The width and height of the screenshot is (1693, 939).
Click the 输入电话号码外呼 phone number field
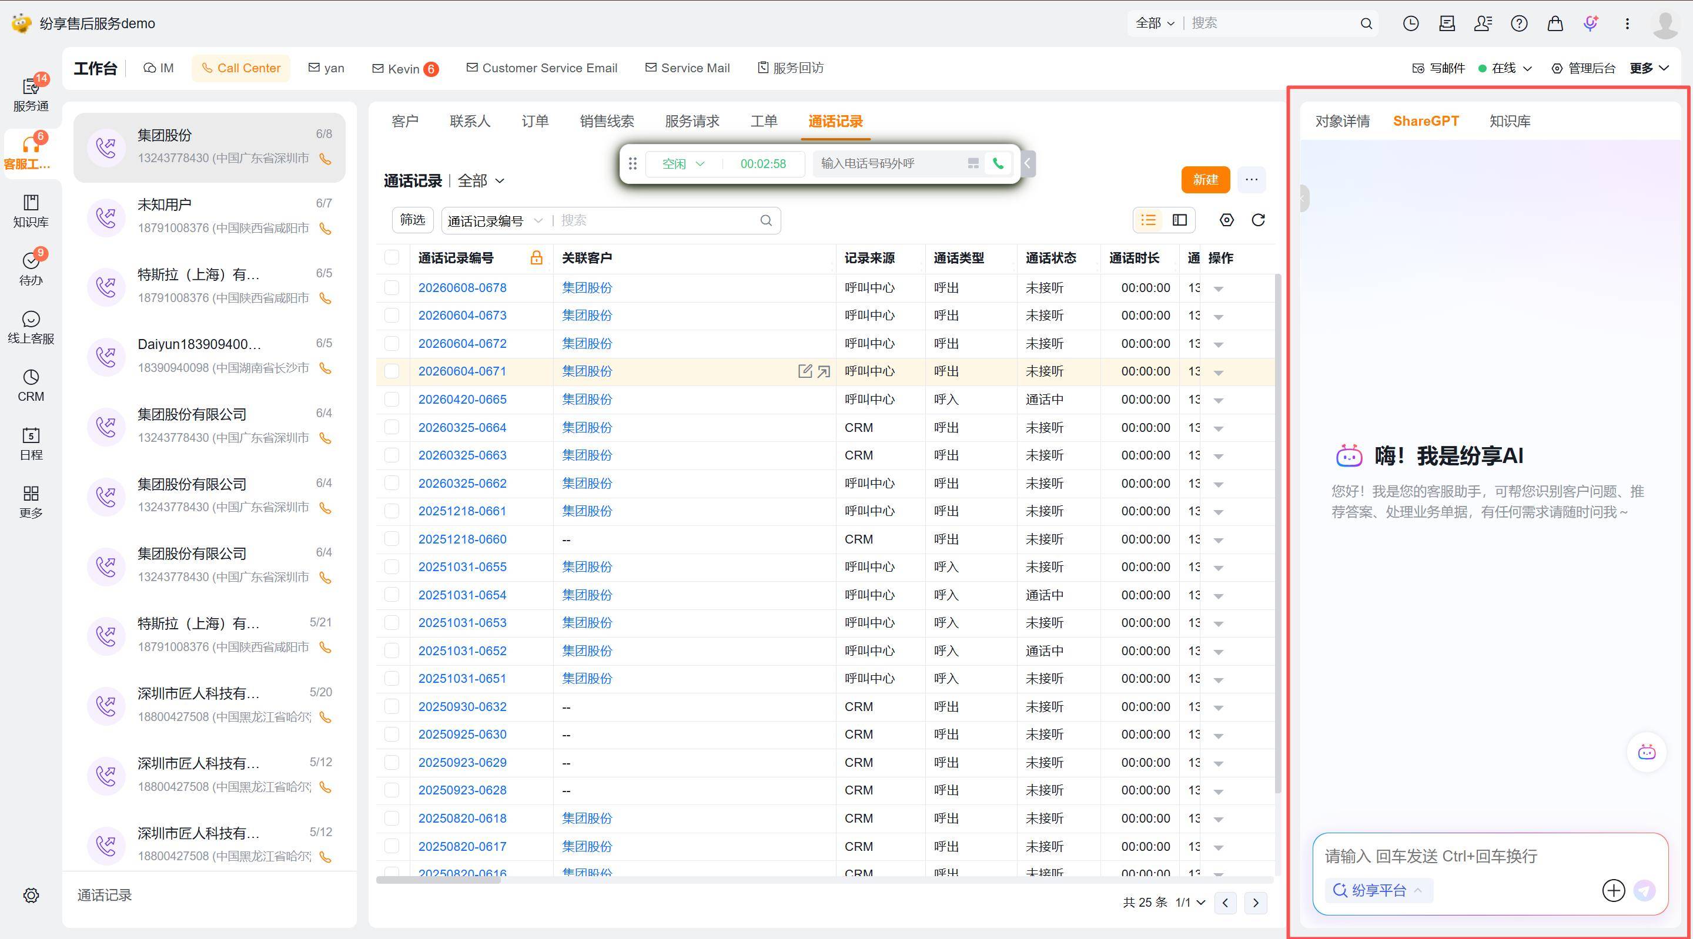click(x=890, y=163)
